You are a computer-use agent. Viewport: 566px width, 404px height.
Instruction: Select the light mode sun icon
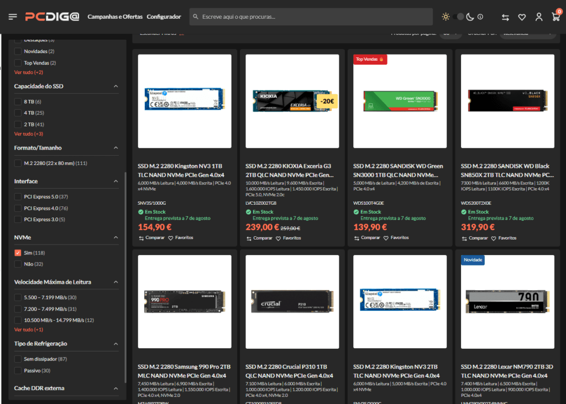[x=446, y=17]
